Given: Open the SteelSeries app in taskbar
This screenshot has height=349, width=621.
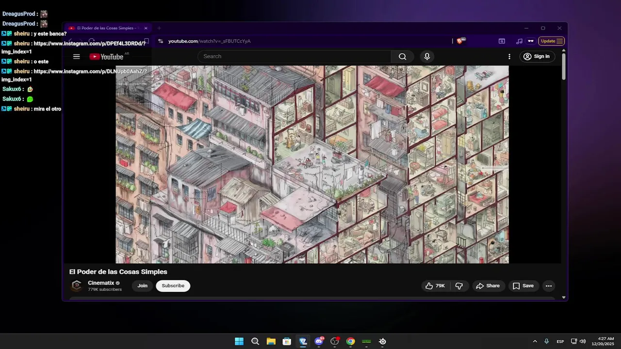Looking at the screenshot, I should point(382,341).
